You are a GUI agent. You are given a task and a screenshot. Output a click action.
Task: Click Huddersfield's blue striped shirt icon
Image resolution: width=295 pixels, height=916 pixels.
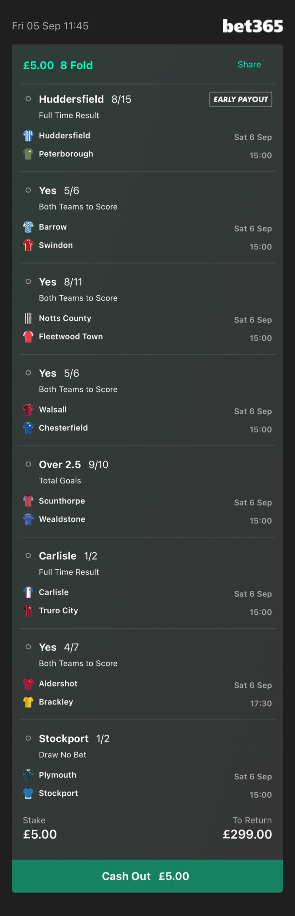point(28,136)
